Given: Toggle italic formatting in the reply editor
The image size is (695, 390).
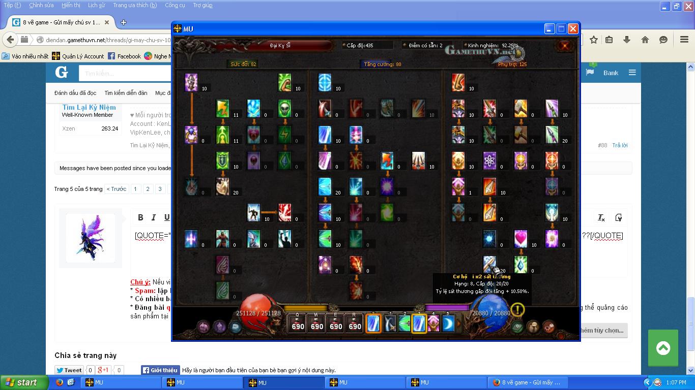Looking at the screenshot, I should (x=154, y=217).
